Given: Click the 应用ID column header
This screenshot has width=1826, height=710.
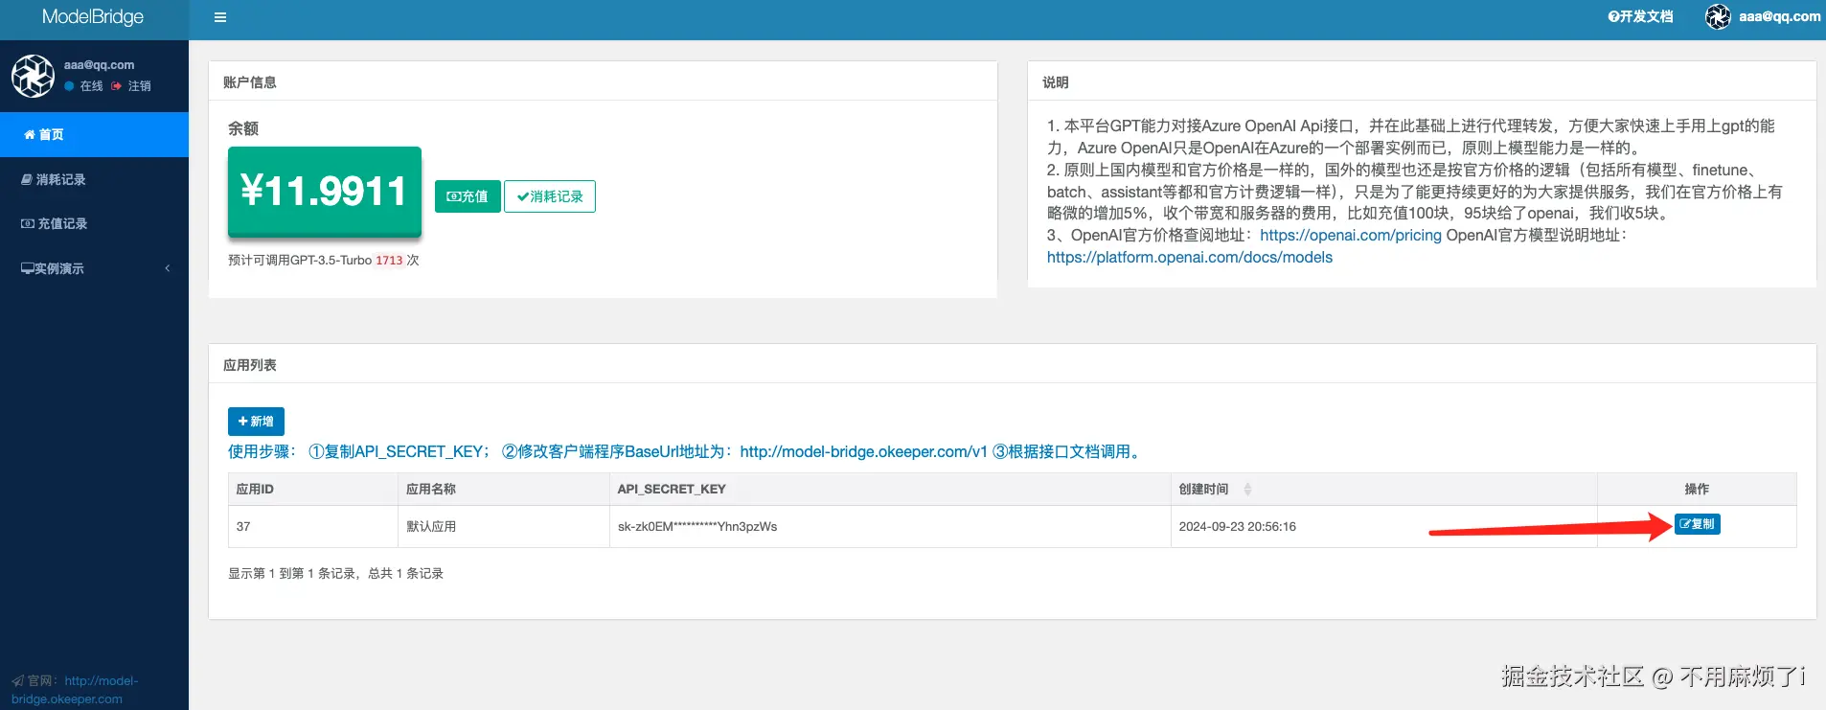Looking at the screenshot, I should [312, 489].
